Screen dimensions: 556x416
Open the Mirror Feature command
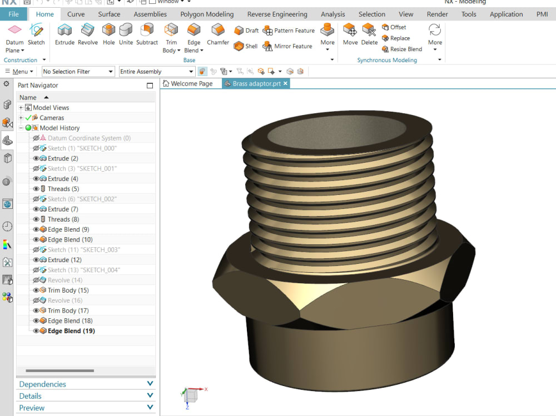coord(287,46)
